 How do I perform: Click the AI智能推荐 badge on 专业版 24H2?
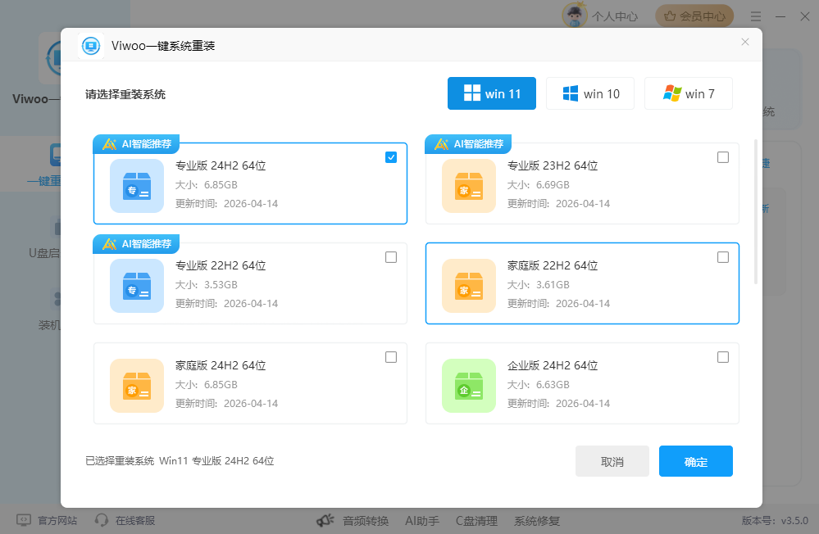click(136, 144)
